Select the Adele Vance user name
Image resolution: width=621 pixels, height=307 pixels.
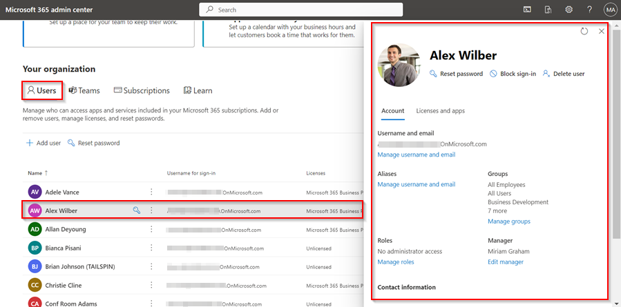[62, 192]
